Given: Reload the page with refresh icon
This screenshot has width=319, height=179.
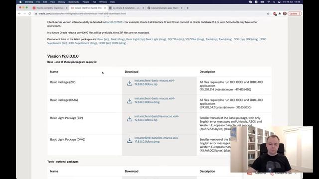Looking at the screenshot, I should tap(30, 13).
